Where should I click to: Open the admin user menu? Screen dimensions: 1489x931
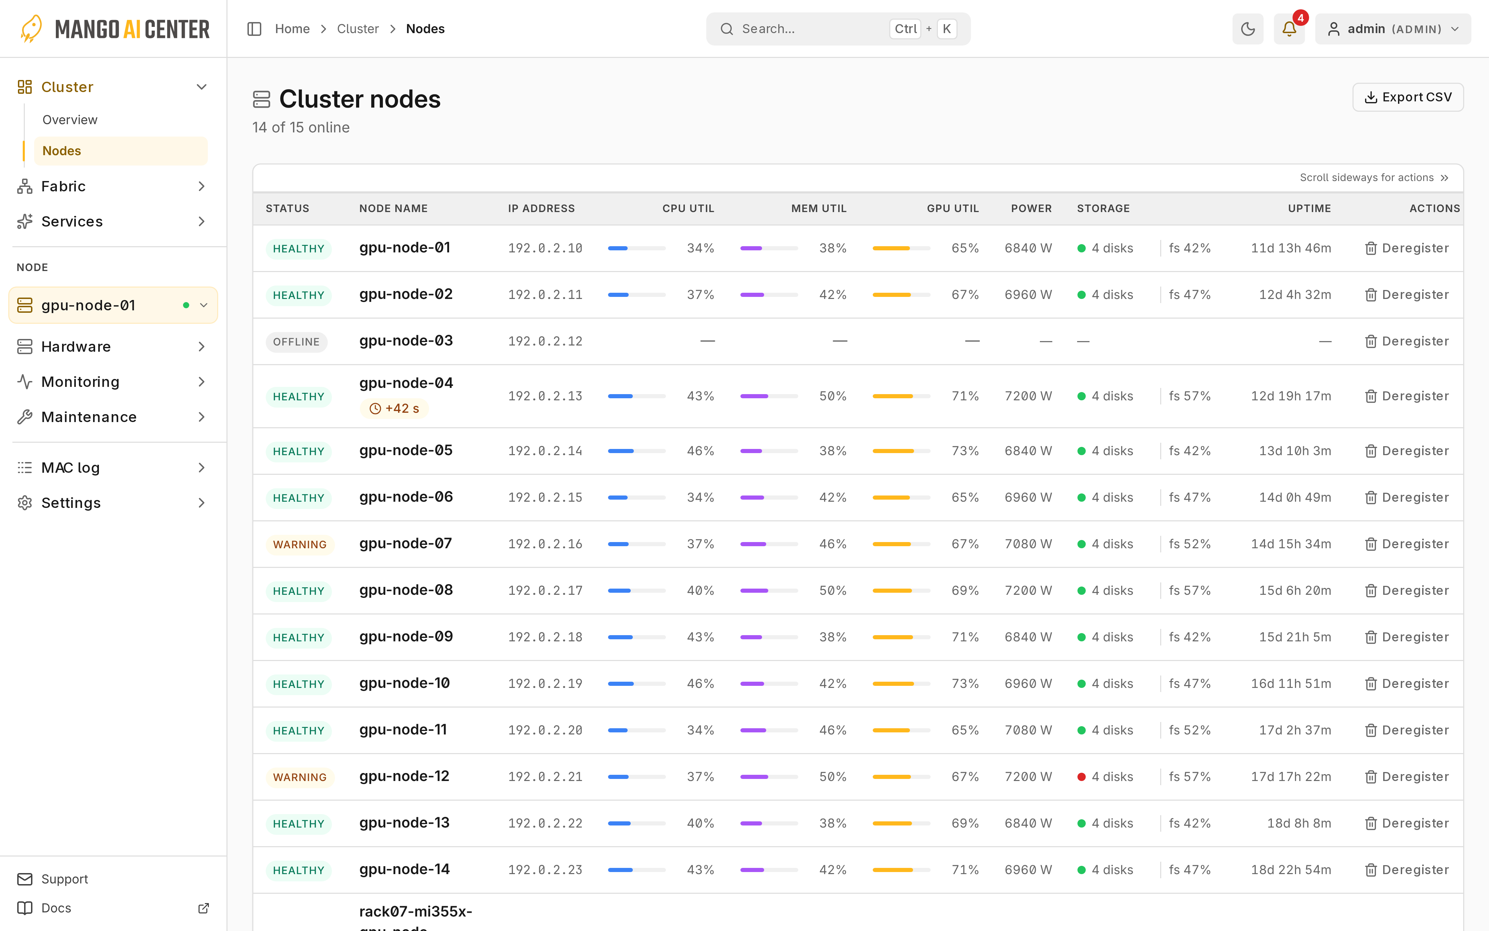pyautogui.click(x=1393, y=29)
